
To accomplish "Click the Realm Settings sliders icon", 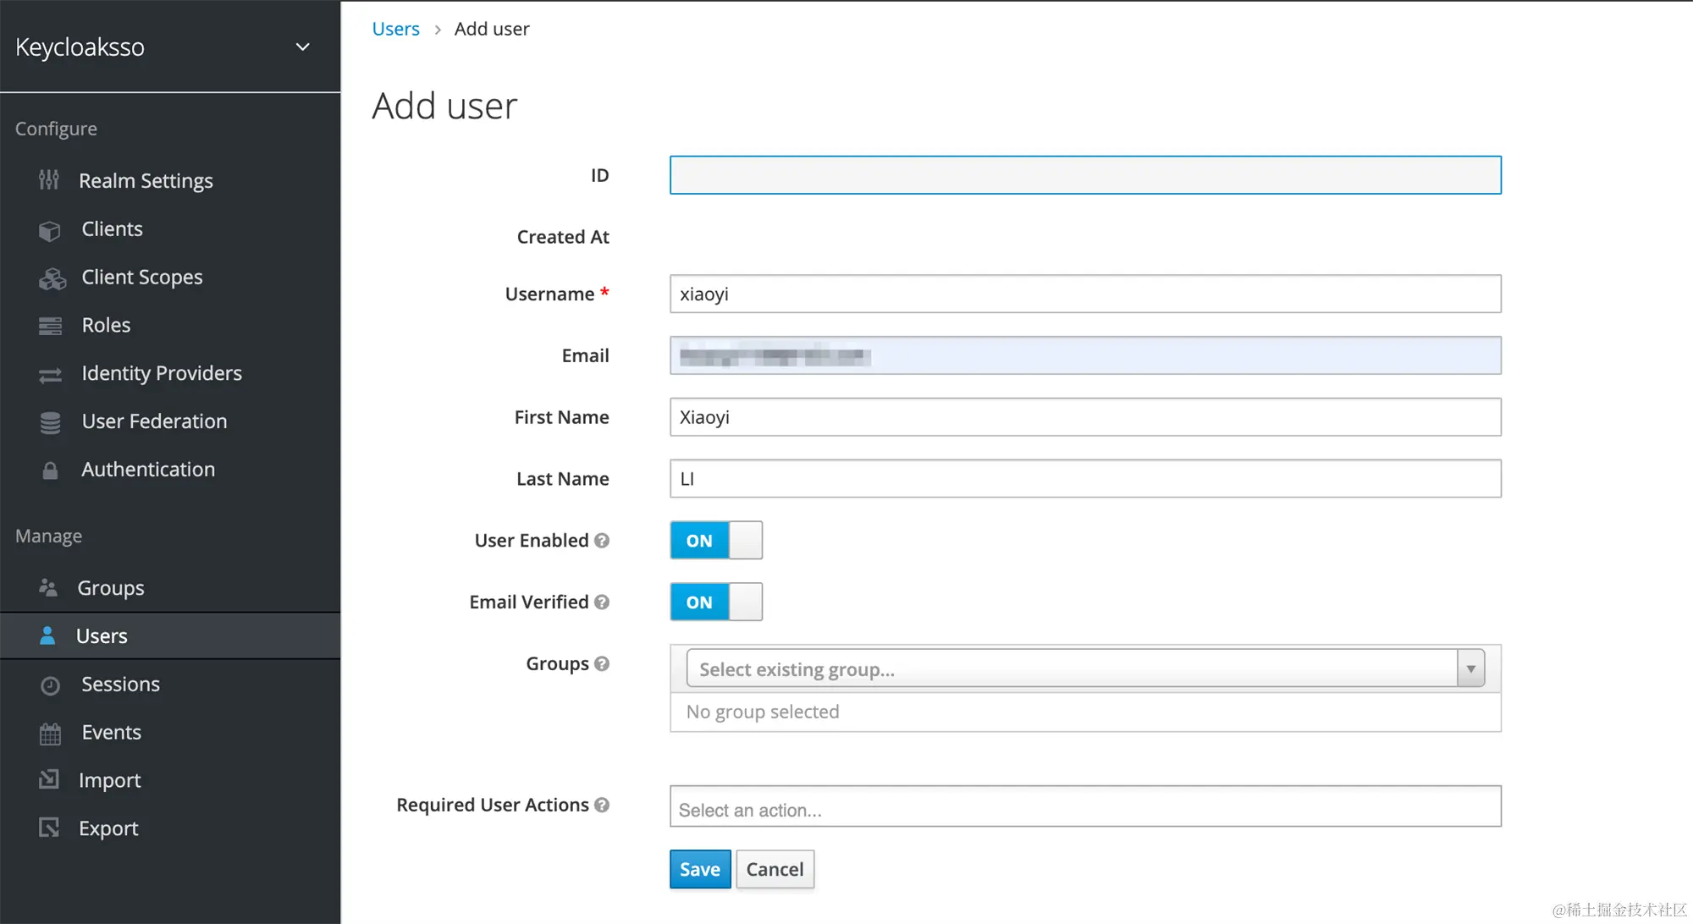I will [x=49, y=180].
